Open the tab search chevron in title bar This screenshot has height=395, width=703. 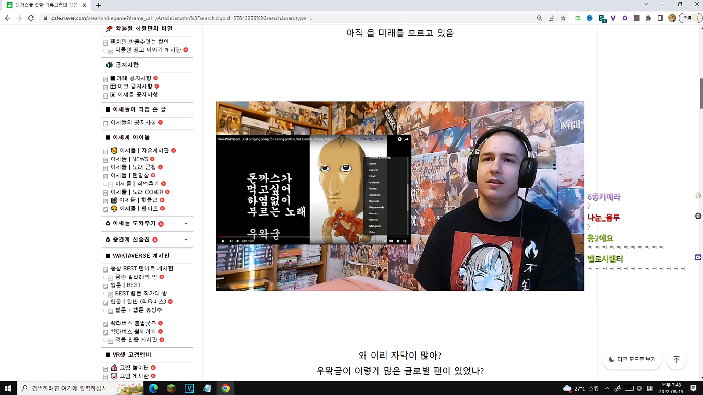[x=646, y=4]
